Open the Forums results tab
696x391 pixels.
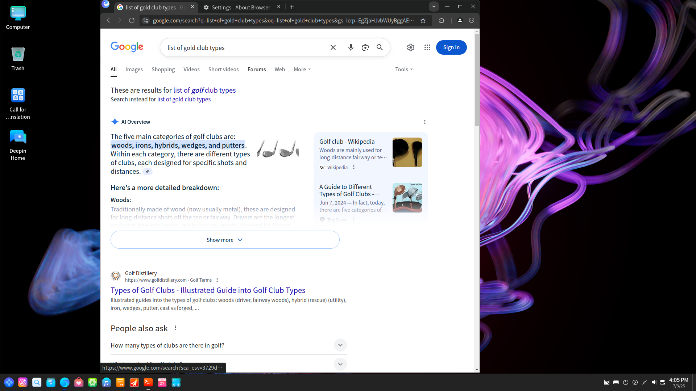256,70
